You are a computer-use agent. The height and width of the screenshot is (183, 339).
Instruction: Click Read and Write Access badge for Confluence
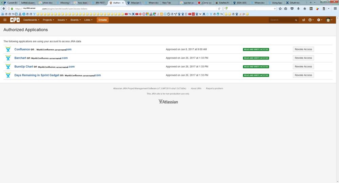(x=256, y=50)
